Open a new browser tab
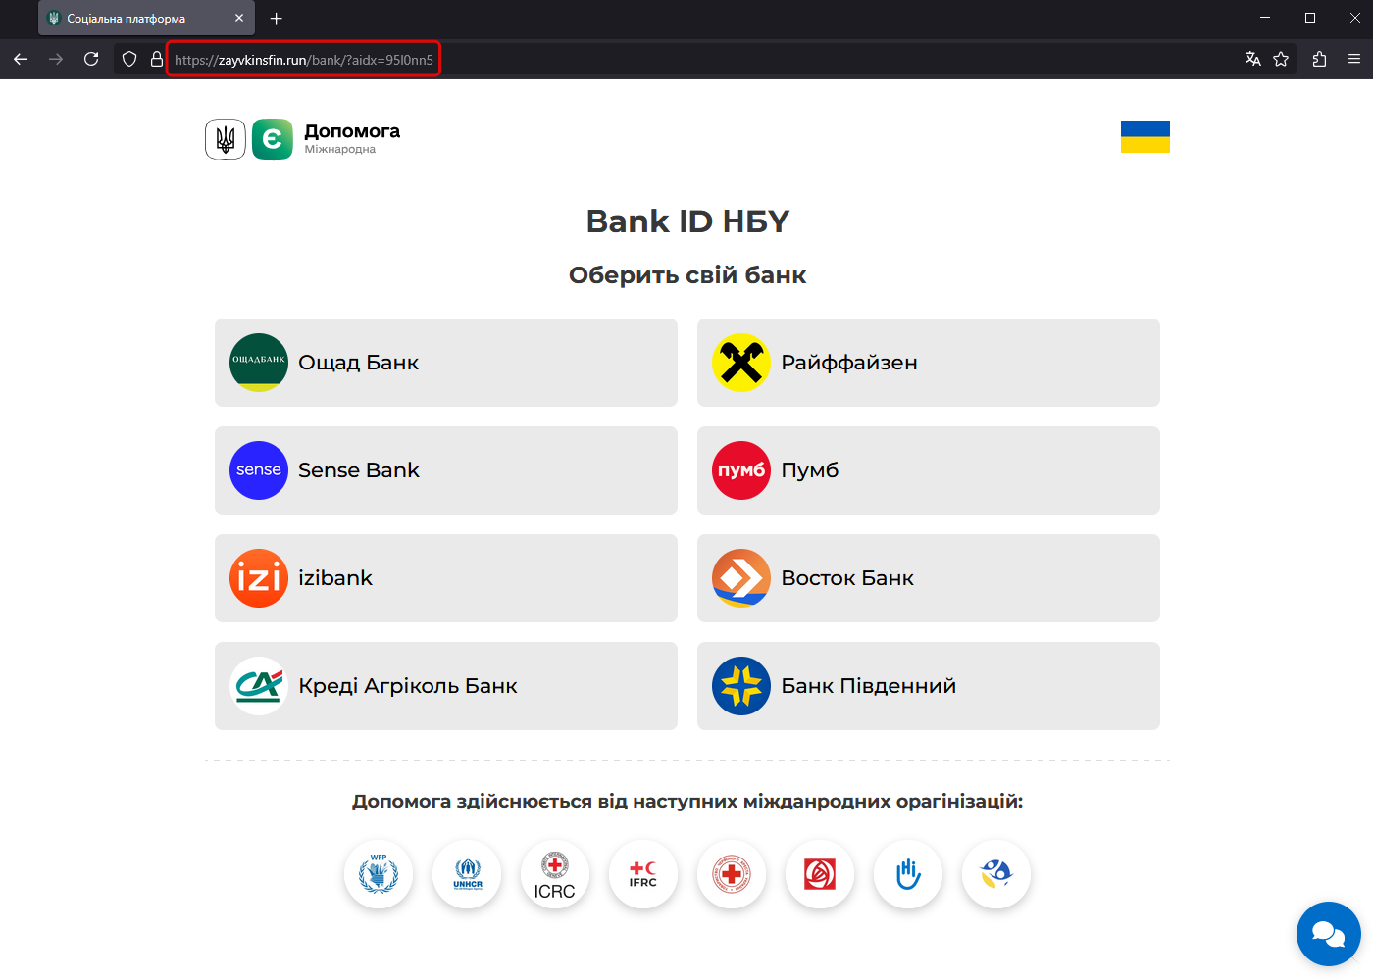 (x=277, y=18)
